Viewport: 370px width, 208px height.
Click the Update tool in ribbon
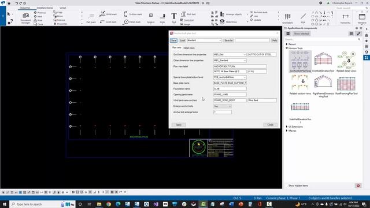click(256, 20)
